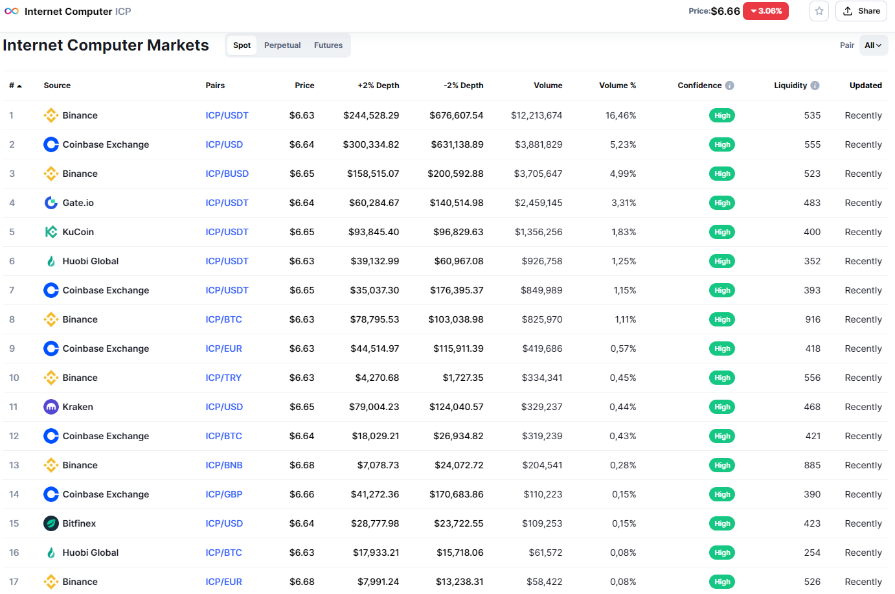The height and width of the screenshot is (594, 895).
Task: Sort by the +2% Depth column header
Action: (378, 86)
